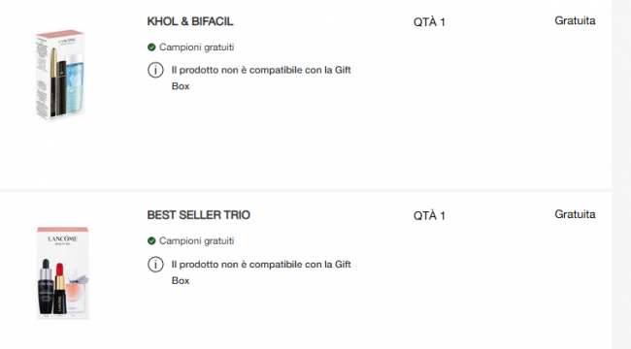Click Campioni gratuiti label under BEST SELLER TRIO
The width and height of the screenshot is (631, 349).
coord(197,240)
